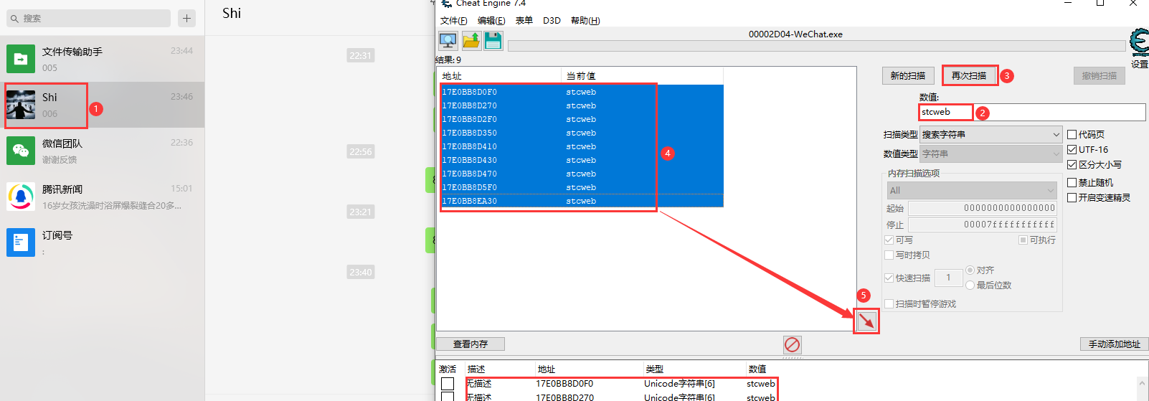Activate the 17E0BB8D0F0 entry checkbox
Image resolution: width=1149 pixels, height=401 pixels.
point(448,384)
